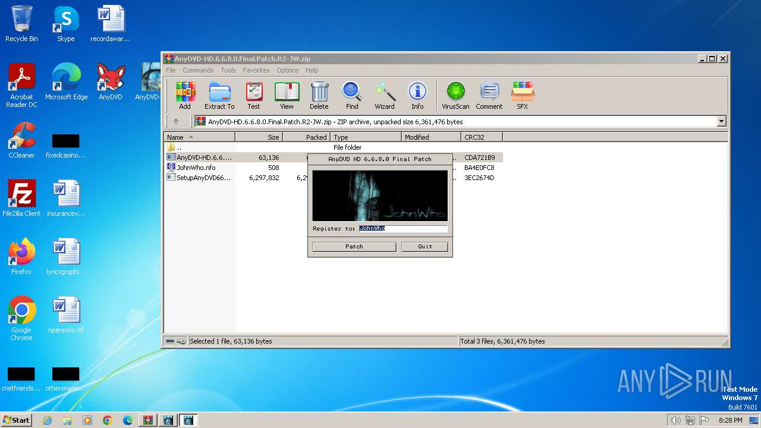Screen dimensions: 761x428
Task: Run VirusScan from toolbar
Action: pos(455,95)
